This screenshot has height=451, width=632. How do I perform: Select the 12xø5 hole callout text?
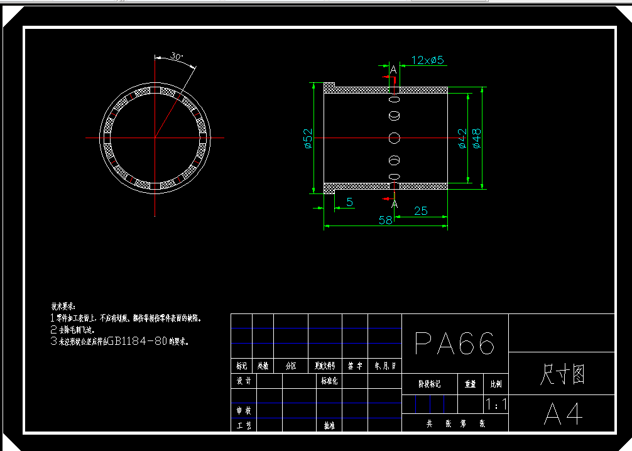[x=428, y=60]
